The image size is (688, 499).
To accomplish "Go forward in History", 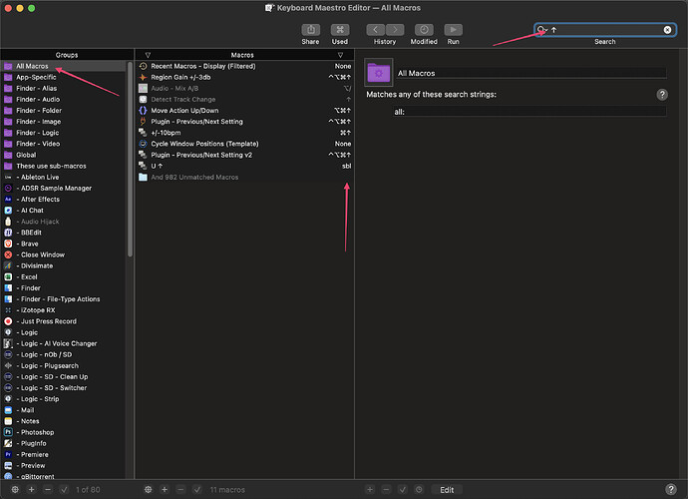I will 395,29.
